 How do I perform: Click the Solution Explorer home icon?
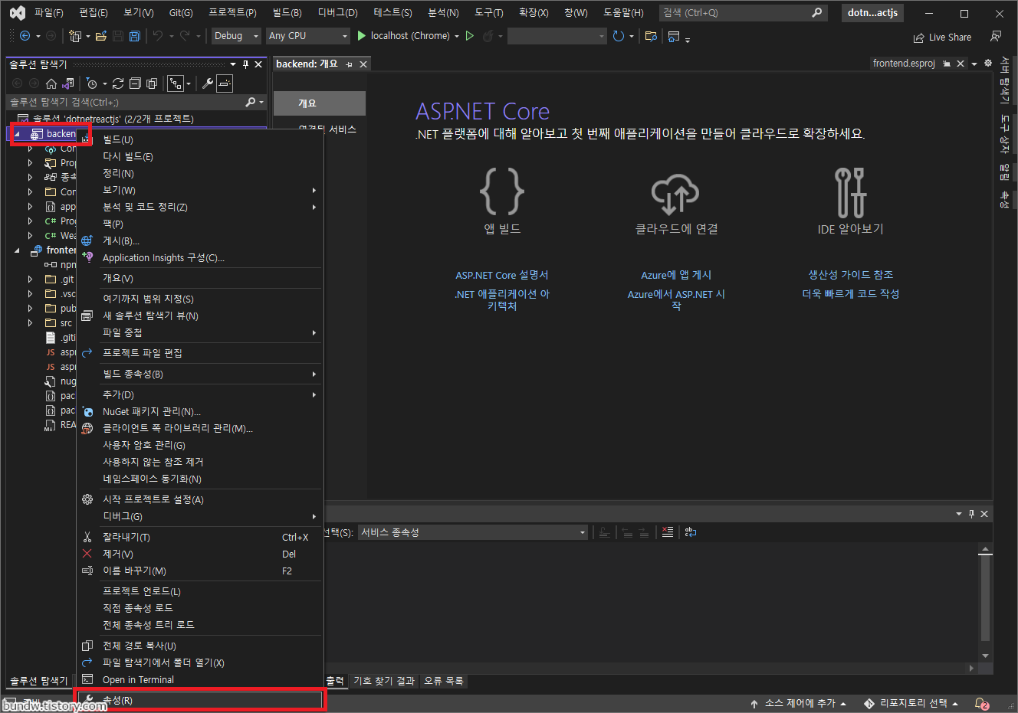point(51,83)
